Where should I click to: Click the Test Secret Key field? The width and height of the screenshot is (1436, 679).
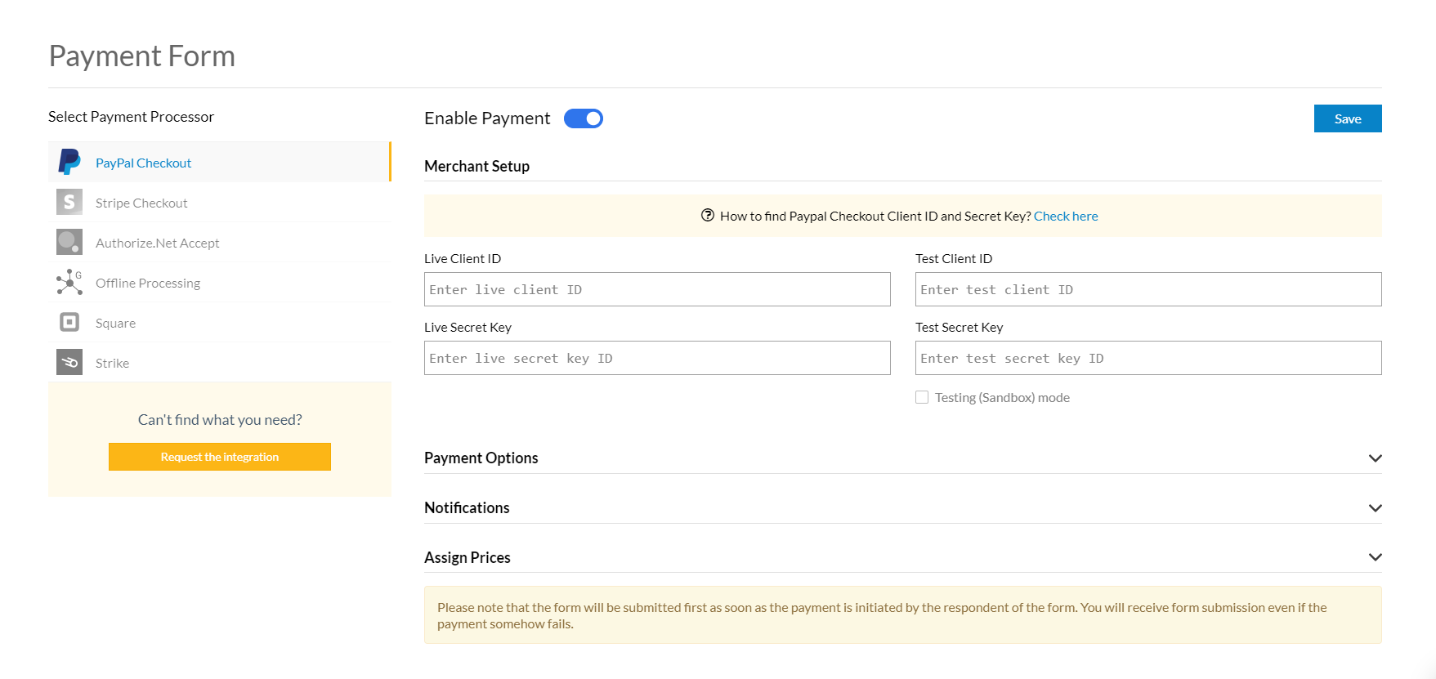point(1147,358)
